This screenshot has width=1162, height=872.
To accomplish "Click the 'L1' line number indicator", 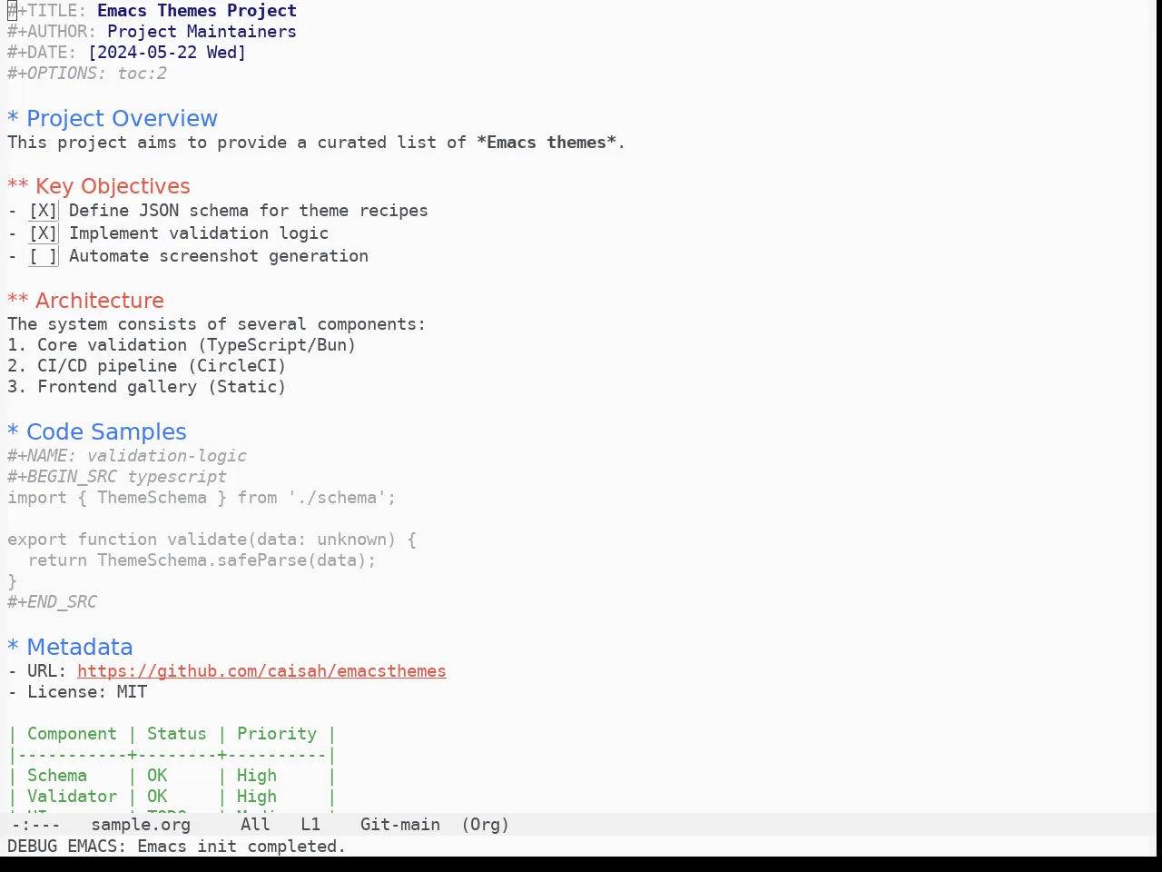I will pyautogui.click(x=310, y=825).
